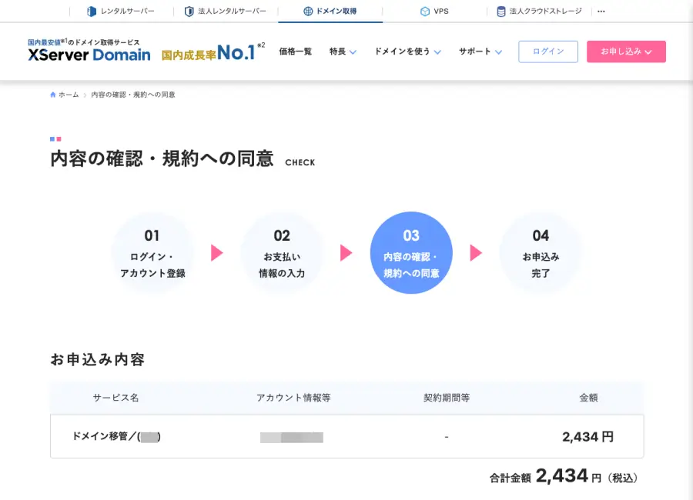Select the レンタルサーバー service icon in top bar

point(92,11)
